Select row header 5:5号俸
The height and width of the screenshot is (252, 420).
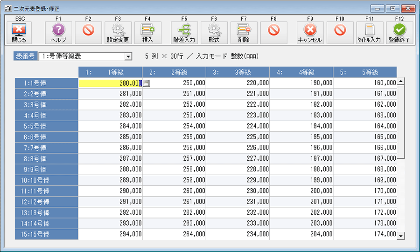(46, 126)
